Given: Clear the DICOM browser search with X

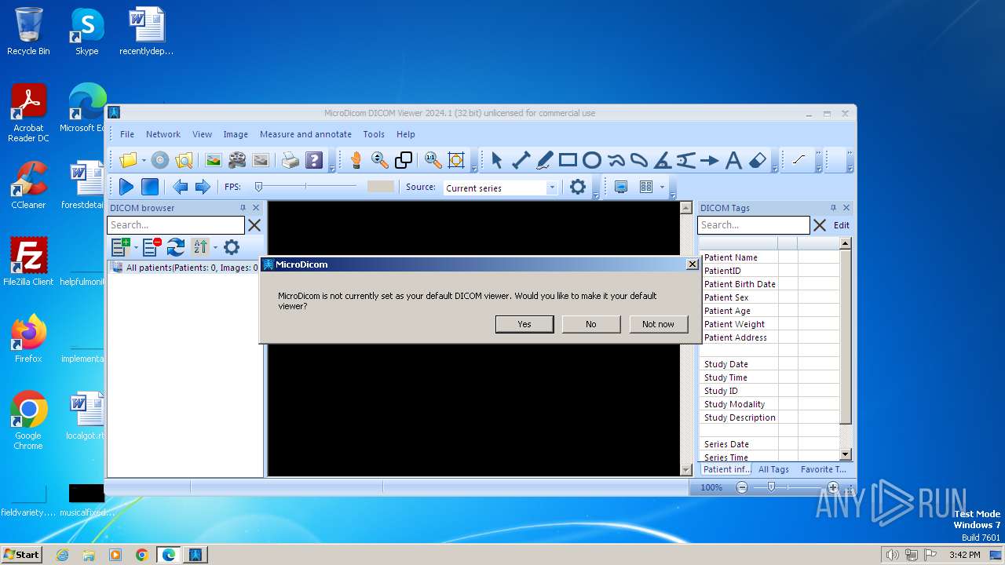Looking at the screenshot, I should click(x=254, y=225).
